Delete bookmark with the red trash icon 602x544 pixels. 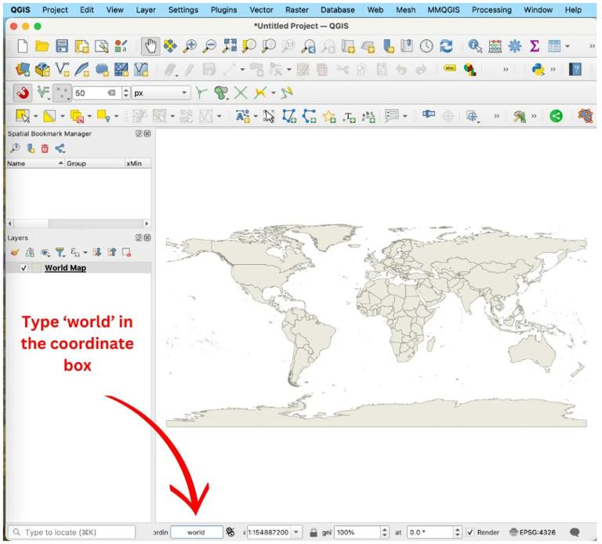(x=45, y=149)
